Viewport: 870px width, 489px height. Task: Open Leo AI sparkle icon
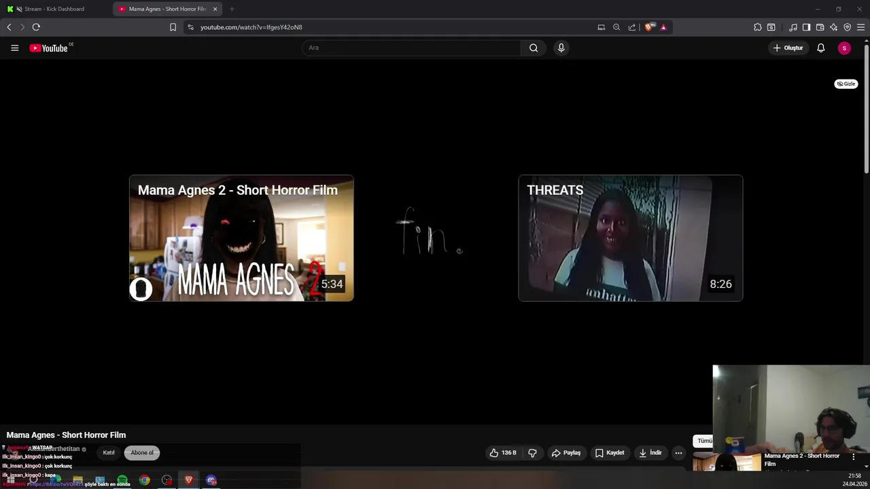point(833,27)
